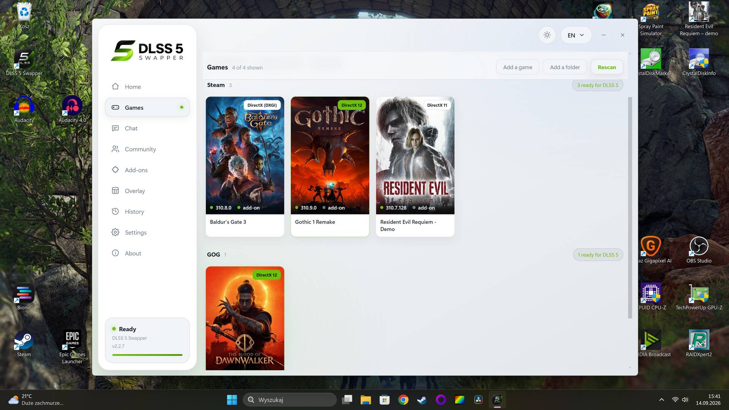729x410 pixels.
Task: Open Steam from the taskbar
Action: click(422, 400)
